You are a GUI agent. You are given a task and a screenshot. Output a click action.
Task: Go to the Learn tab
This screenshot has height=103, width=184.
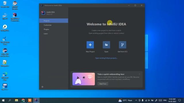[x=54, y=34]
